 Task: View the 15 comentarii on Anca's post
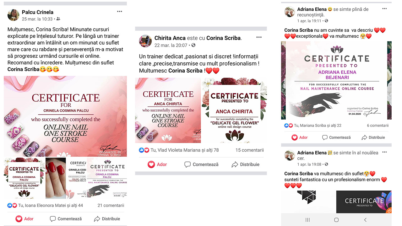(250, 150)
